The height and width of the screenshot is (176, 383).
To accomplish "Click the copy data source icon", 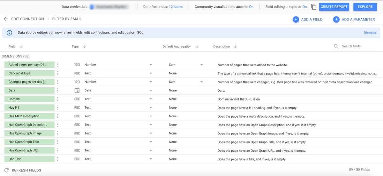I will [314, 7].
